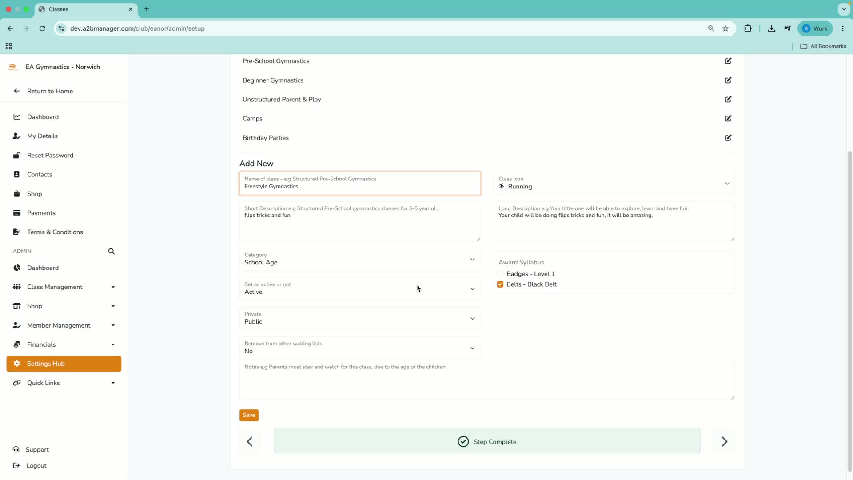Open edit icon beside Camps
Screen dimensions: 853x480
(728, 119)
